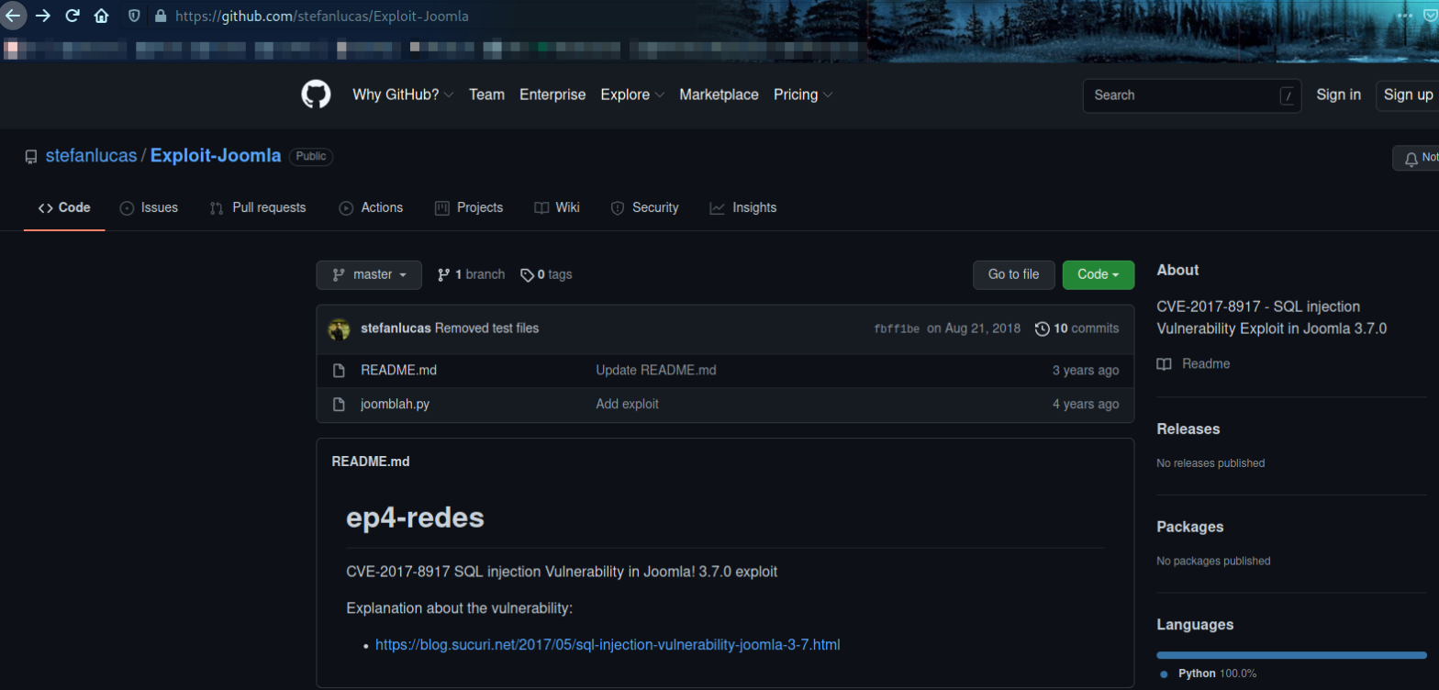Select the Code tab
This screenshot has height=690, width=1439.
click(x=64, y=207)
